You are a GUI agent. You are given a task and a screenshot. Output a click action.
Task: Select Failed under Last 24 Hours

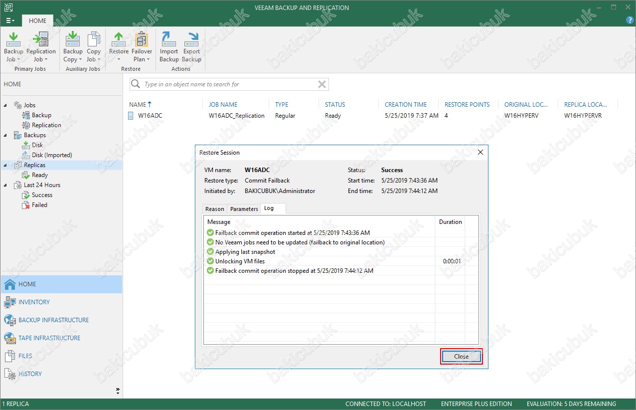pos(39,205)
